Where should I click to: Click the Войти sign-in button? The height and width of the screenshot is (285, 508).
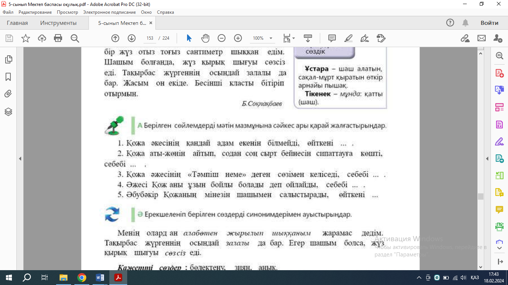point(489,23)
